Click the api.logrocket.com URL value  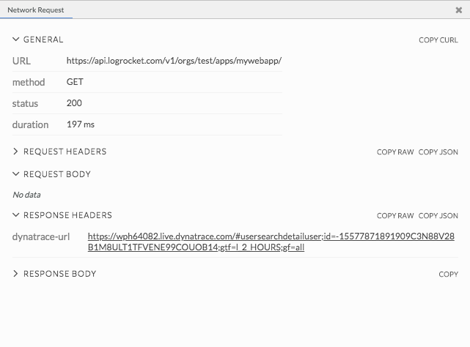pos(174,61)
